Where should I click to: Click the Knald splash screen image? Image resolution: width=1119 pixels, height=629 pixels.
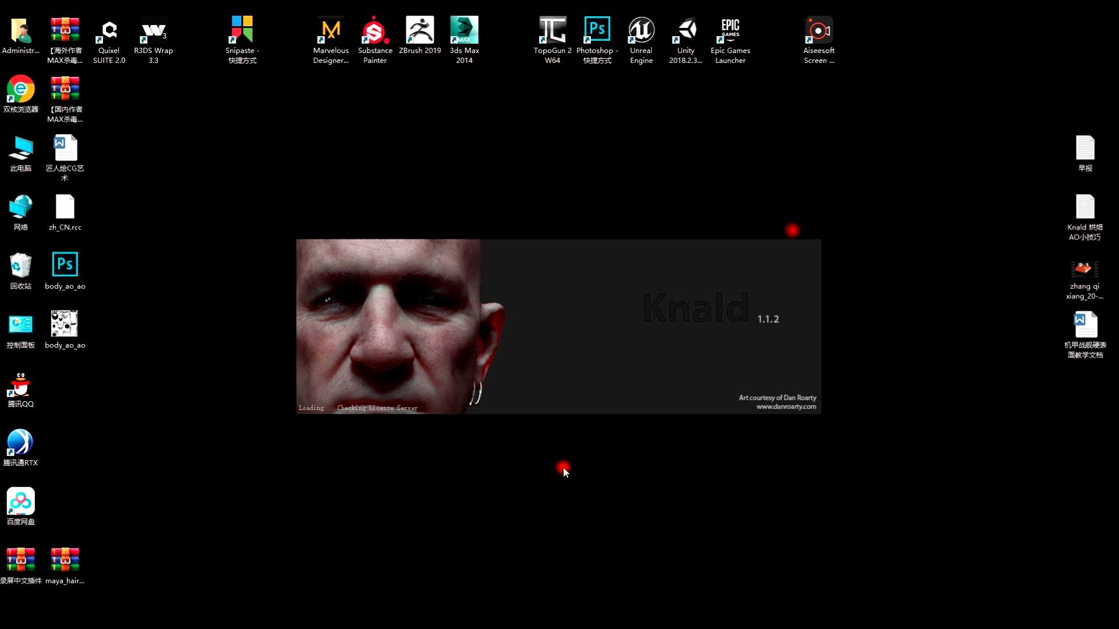[x=558, y=326]
